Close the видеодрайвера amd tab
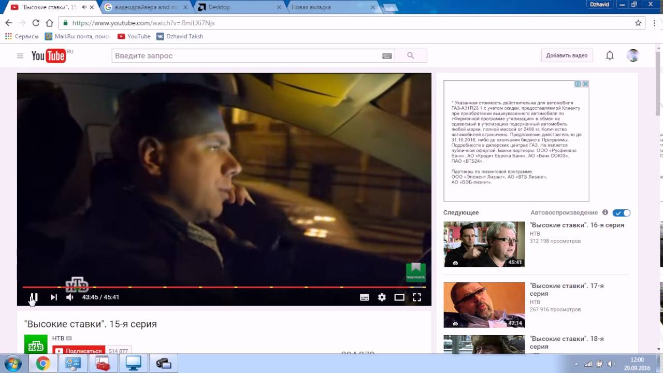663x373 pixels. tap(185, 7)
